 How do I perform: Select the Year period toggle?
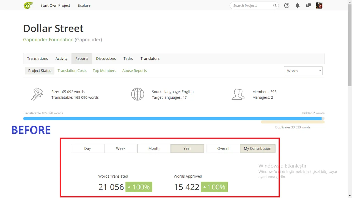(x=187, y=148)
